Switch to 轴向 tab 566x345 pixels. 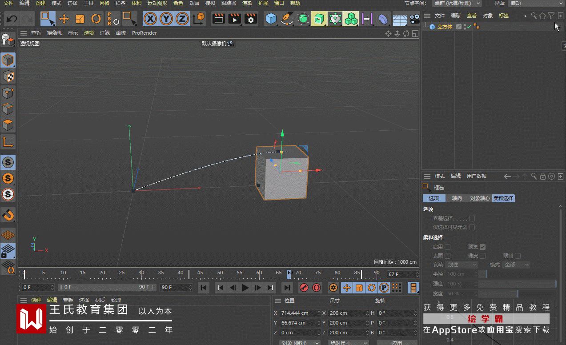tap(457, 198)
